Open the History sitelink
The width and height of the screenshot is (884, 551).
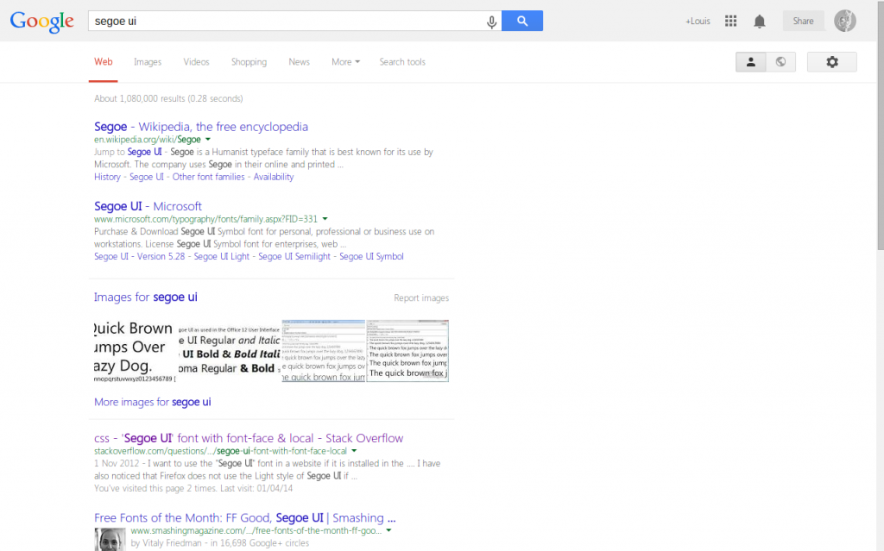click(107, 177)
